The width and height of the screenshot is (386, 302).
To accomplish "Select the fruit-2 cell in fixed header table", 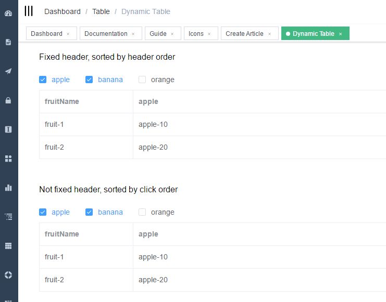I will 86,148.
